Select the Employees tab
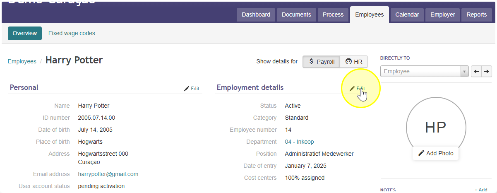497x193 pixels. pos(370,14)
